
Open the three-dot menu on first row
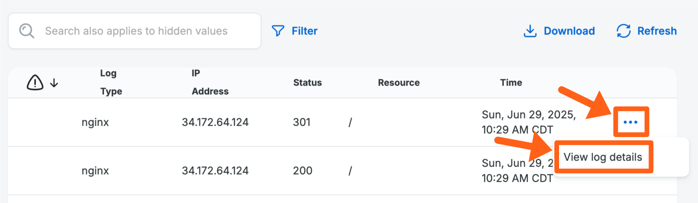click(630, 122)
